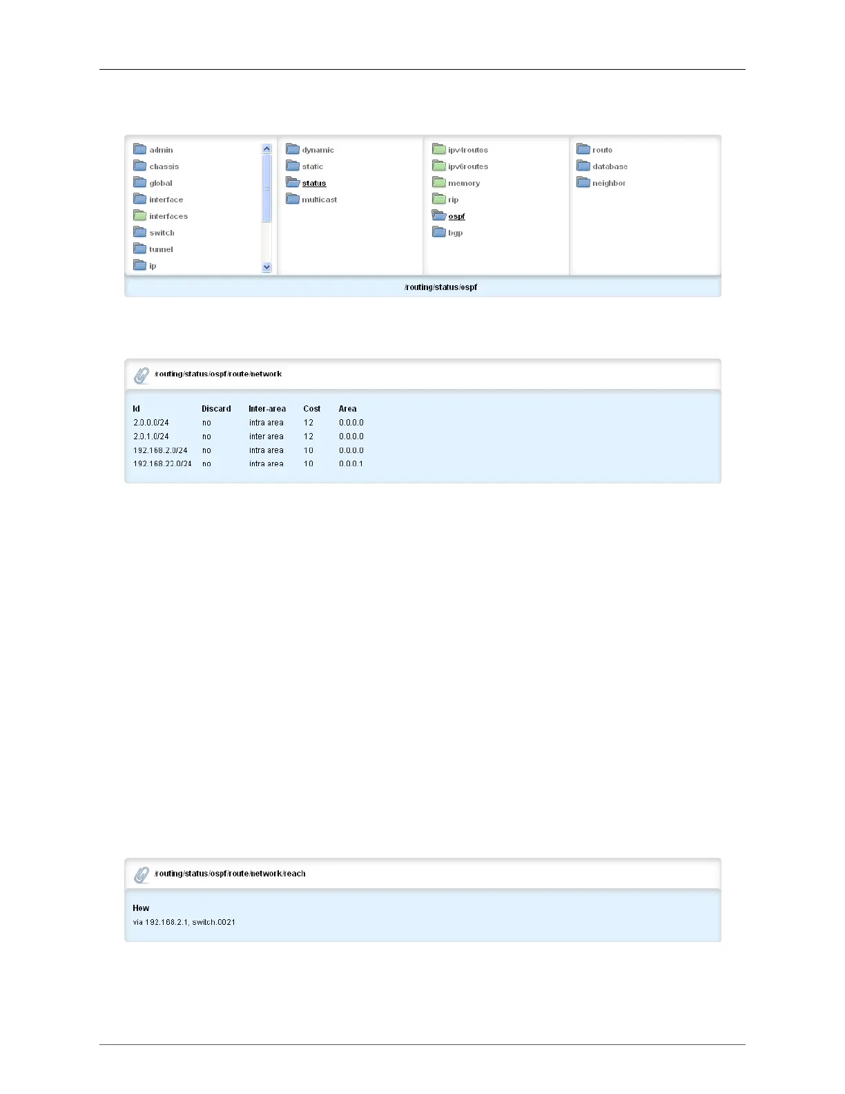Select the underlined ospf link
The height and width of the screenshot is (1094, 845).
point(456,216)
